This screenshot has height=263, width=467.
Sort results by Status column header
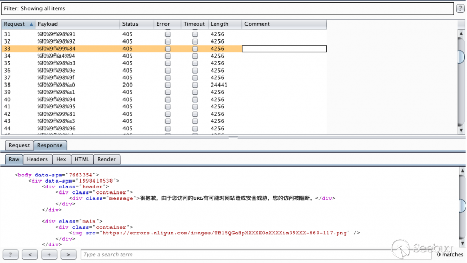(x=136, y=24)
